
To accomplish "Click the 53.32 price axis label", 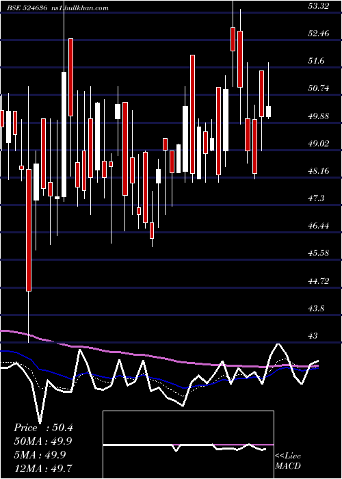I will click(319, 5).
